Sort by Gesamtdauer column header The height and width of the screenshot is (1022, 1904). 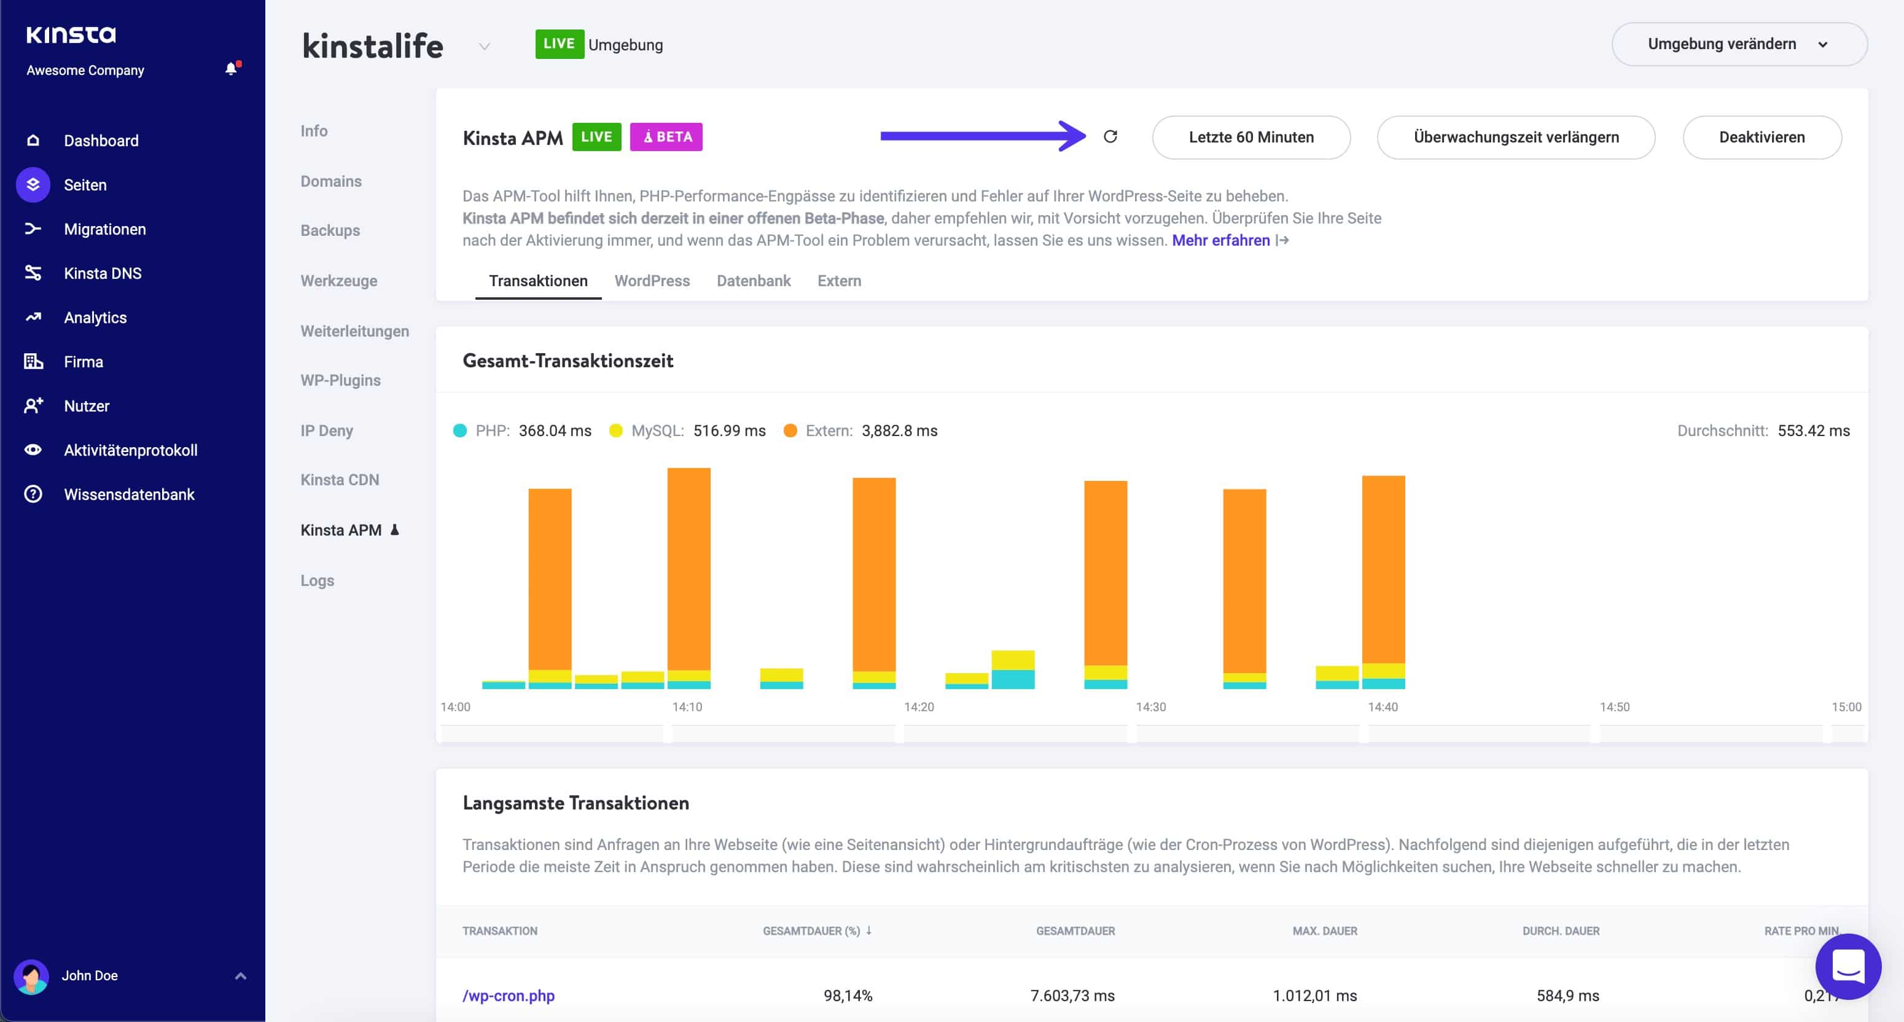pyautogui.click(x=1075, y=931)
